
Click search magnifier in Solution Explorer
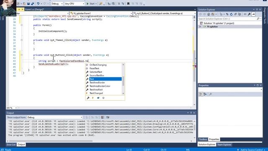pyautogui.click(x=258, y=18)
